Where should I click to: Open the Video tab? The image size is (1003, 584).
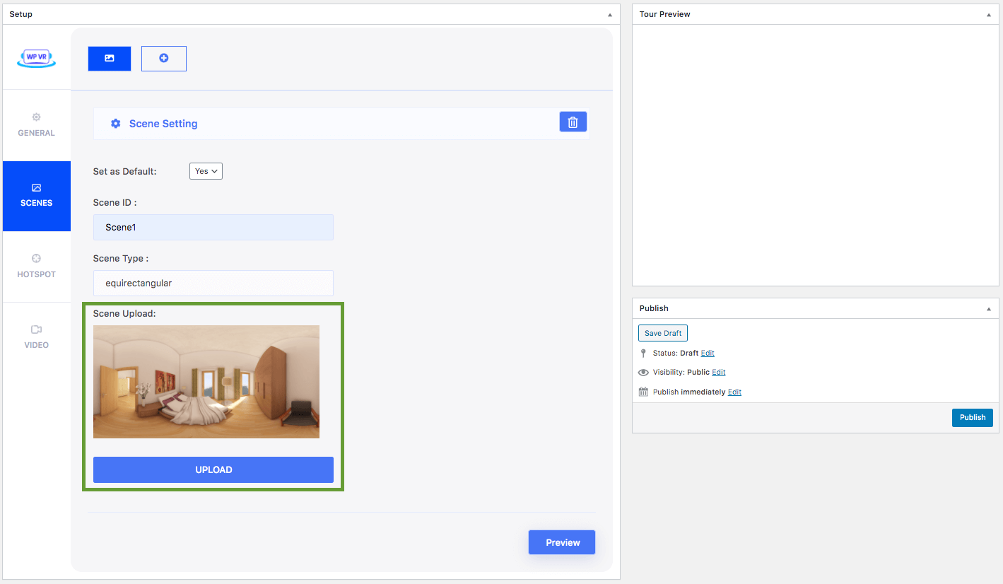(x=37, y=337)
